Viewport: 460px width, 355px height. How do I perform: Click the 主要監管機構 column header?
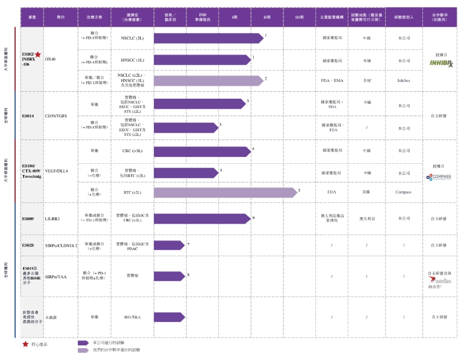(x=332, y=17)
